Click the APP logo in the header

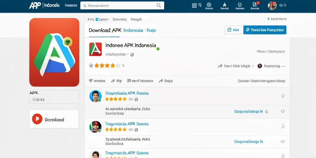coord(35,6)
